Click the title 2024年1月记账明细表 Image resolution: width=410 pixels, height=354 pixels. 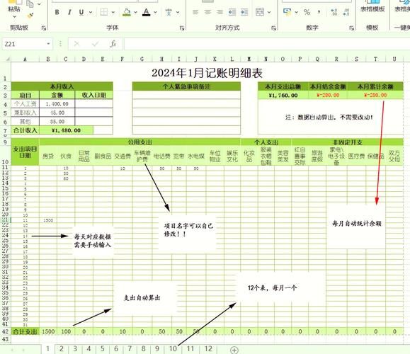207,73
